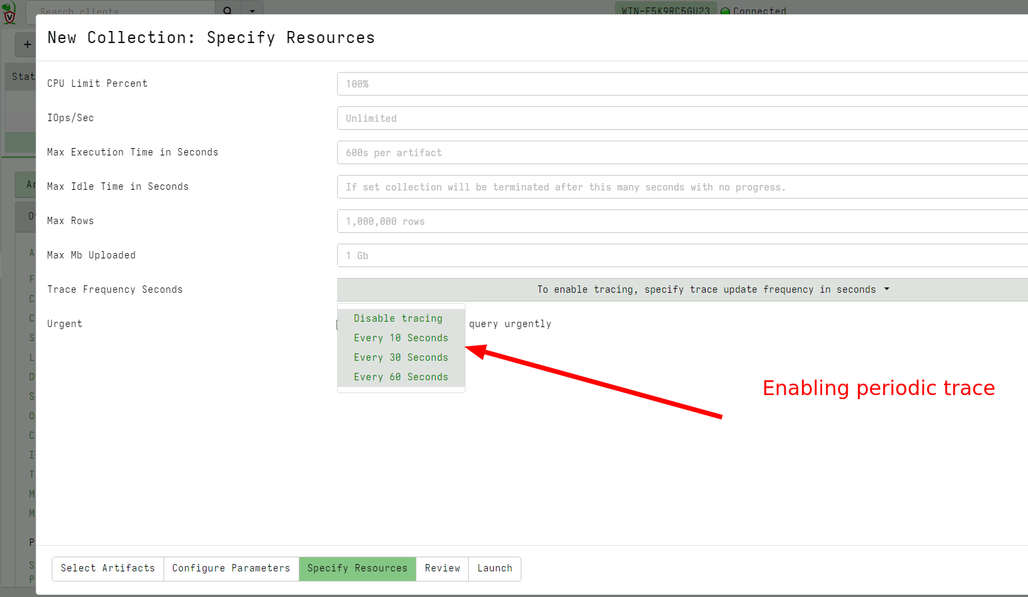Open the Review step
Viewport: 1028px width, 597px height.
pyautogui.click(x=442, y=568)
